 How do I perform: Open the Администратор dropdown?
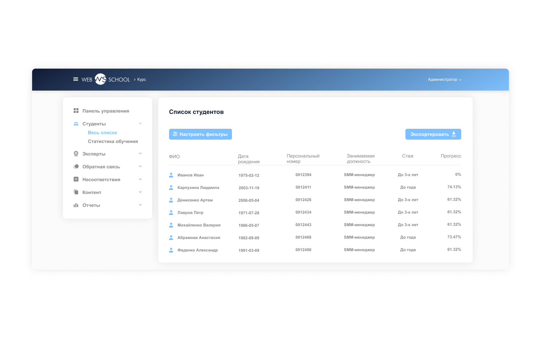coord(445,79)
